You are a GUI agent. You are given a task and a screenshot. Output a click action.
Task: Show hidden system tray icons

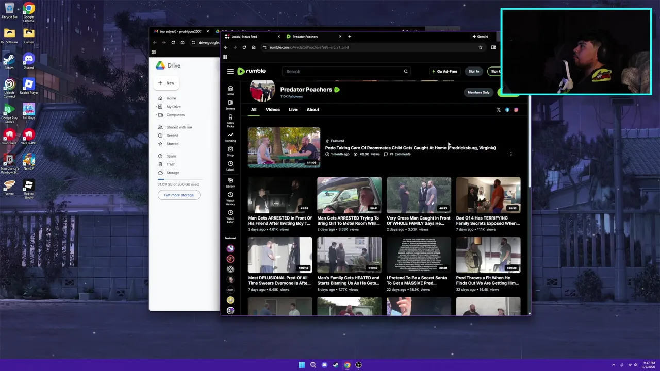pyautogui.click(x=614, y=365)
